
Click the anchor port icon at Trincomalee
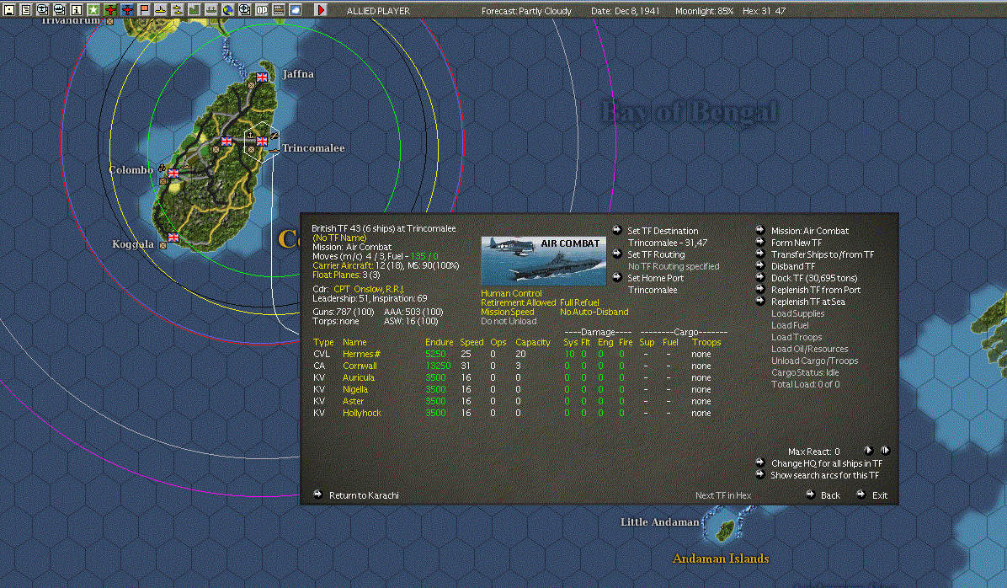point(250,136)
